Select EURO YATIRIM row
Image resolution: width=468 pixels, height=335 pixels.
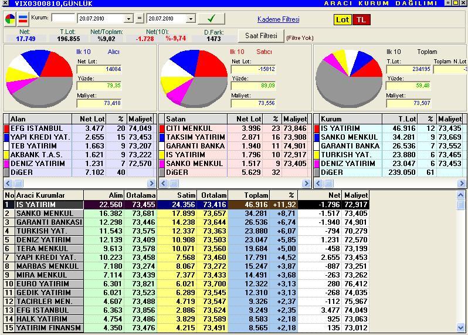pos(186,284)
